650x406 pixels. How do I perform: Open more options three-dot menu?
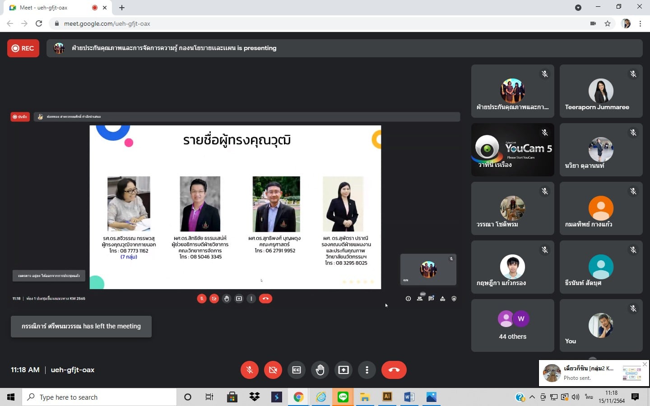pyautogui.click(x=367, y=370)
